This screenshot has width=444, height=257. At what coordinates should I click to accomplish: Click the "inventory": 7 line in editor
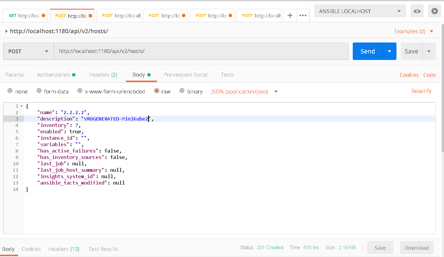[59, 125]
